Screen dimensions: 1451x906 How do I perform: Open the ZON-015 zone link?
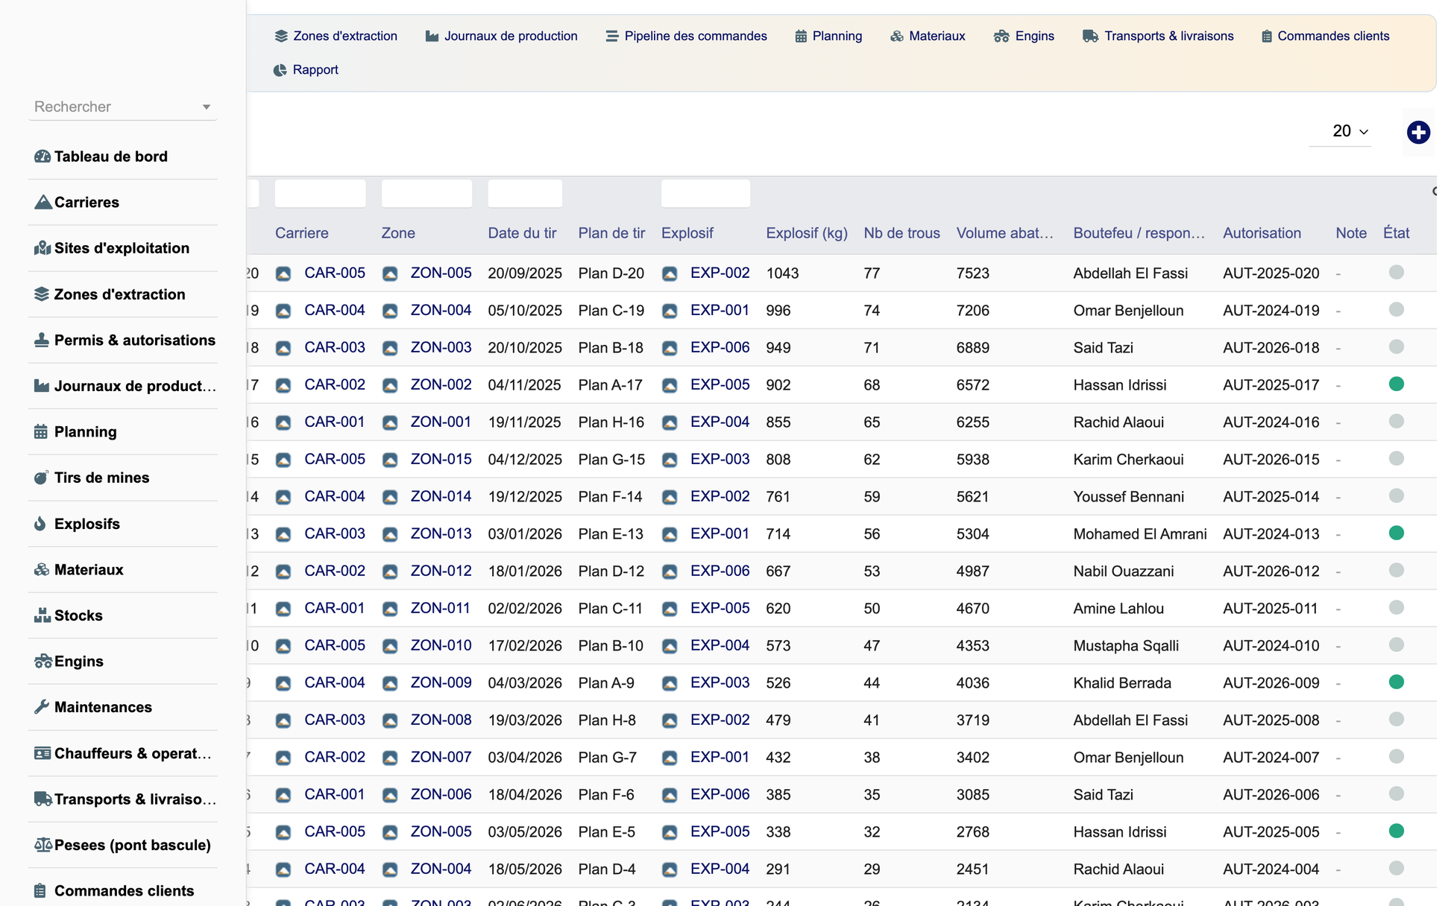(x=441, y=459)
